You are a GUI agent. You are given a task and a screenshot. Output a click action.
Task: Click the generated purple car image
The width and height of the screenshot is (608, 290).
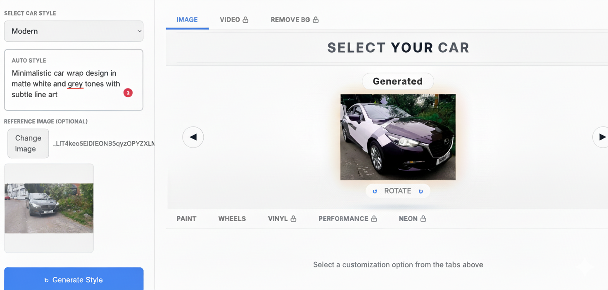click(398, 137)
